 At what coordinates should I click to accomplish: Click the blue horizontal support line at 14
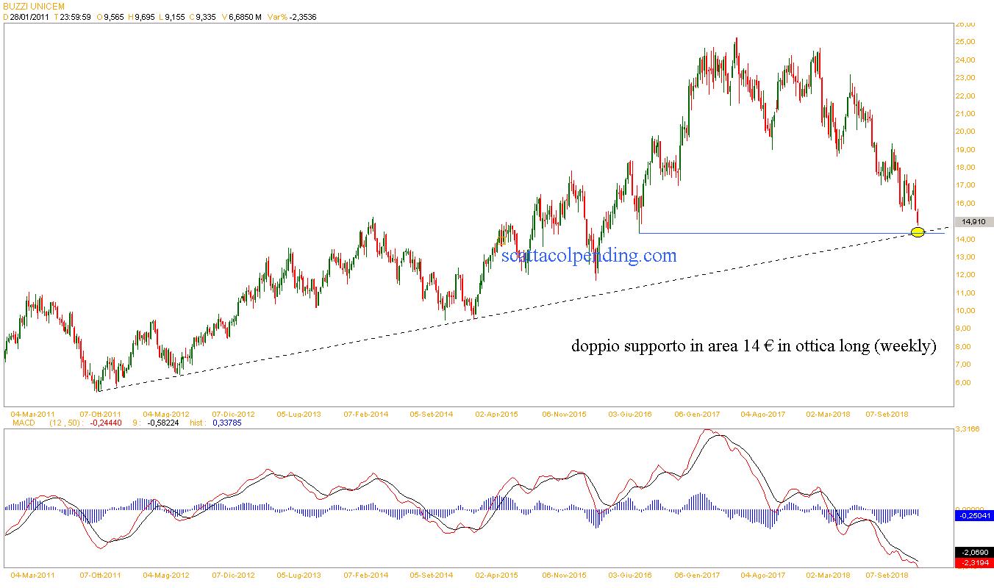click(772, 233)
